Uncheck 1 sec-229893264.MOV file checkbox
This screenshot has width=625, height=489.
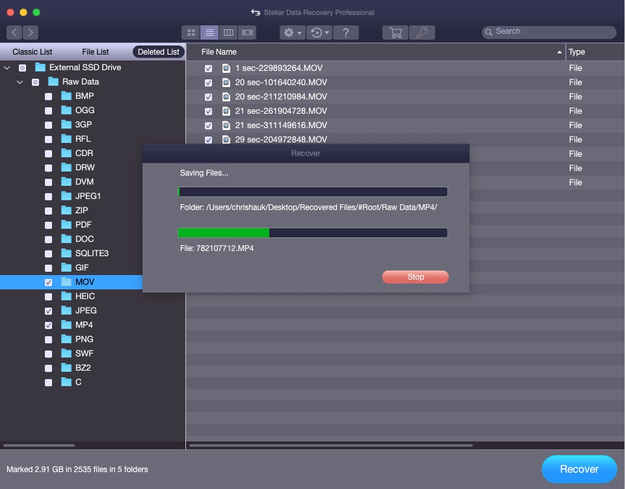(x=208, y=68)
